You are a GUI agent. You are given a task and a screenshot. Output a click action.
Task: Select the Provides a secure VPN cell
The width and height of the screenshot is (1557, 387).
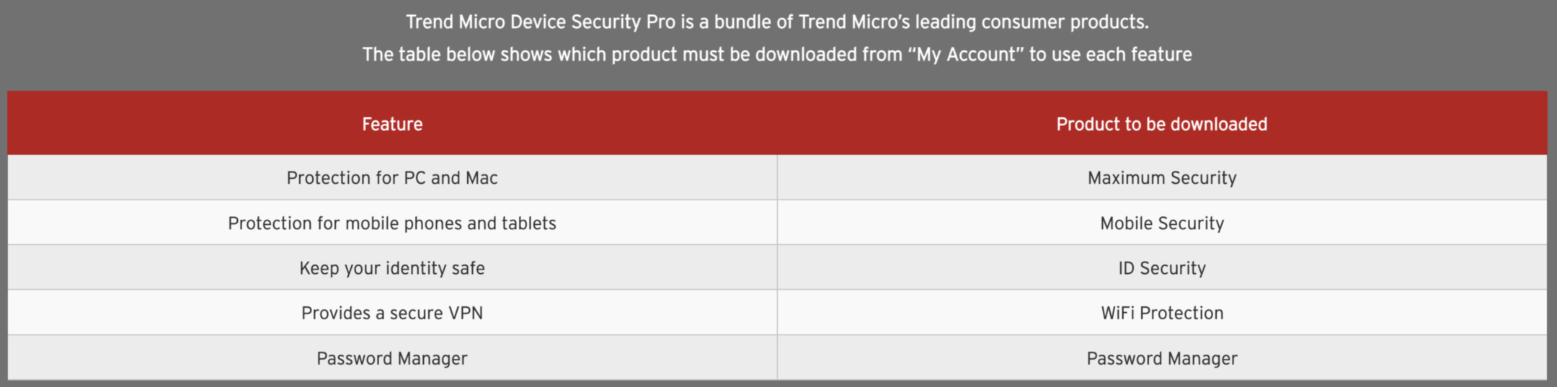tap(392, 313)
